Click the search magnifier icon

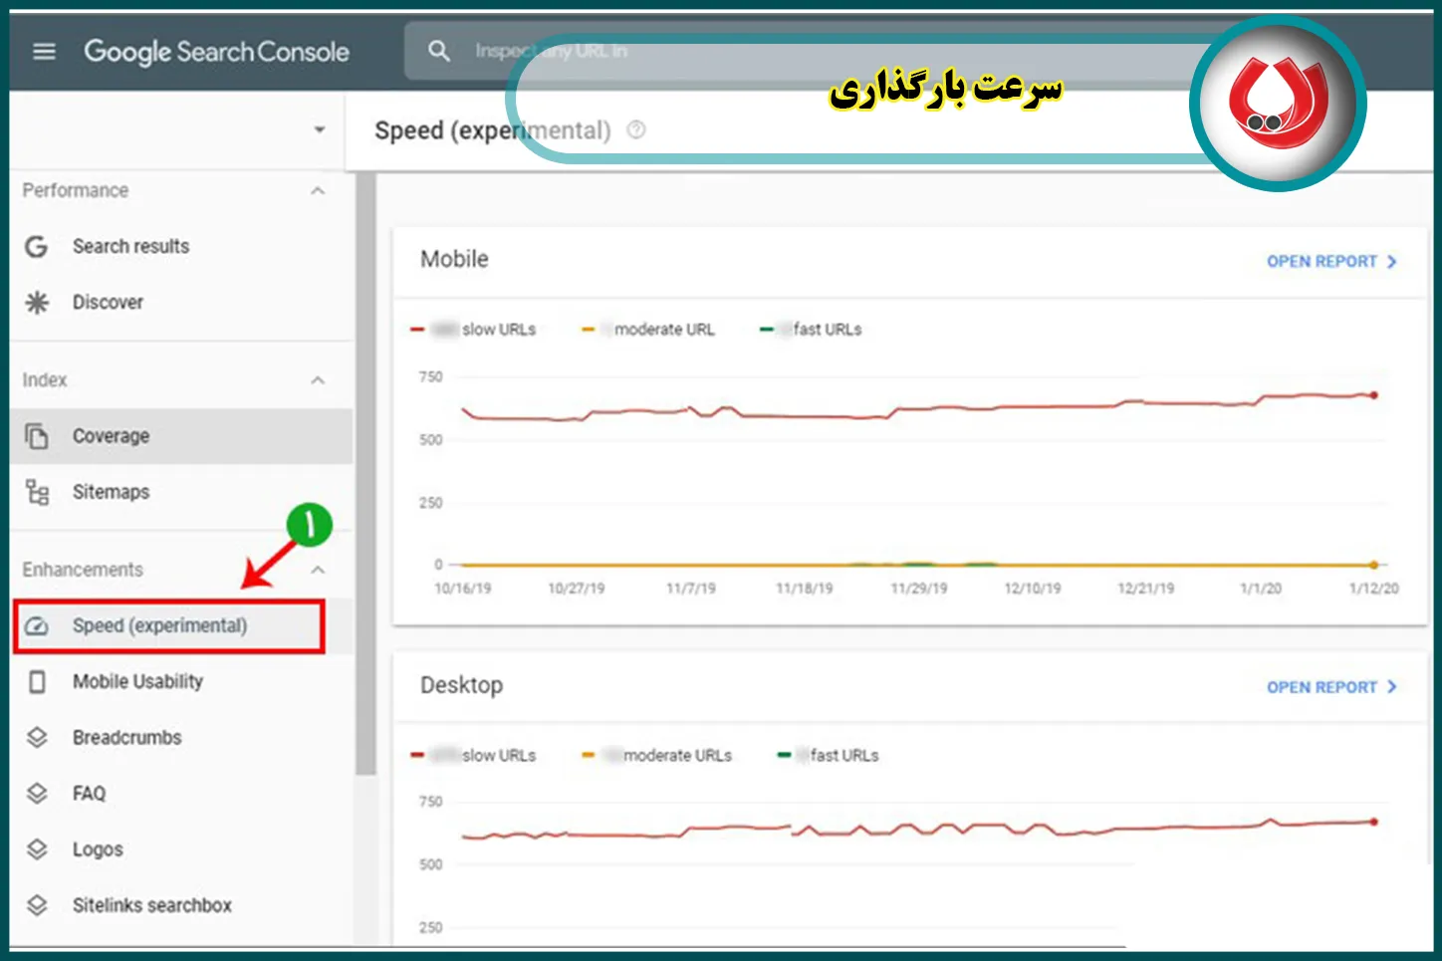coord(438,51)
